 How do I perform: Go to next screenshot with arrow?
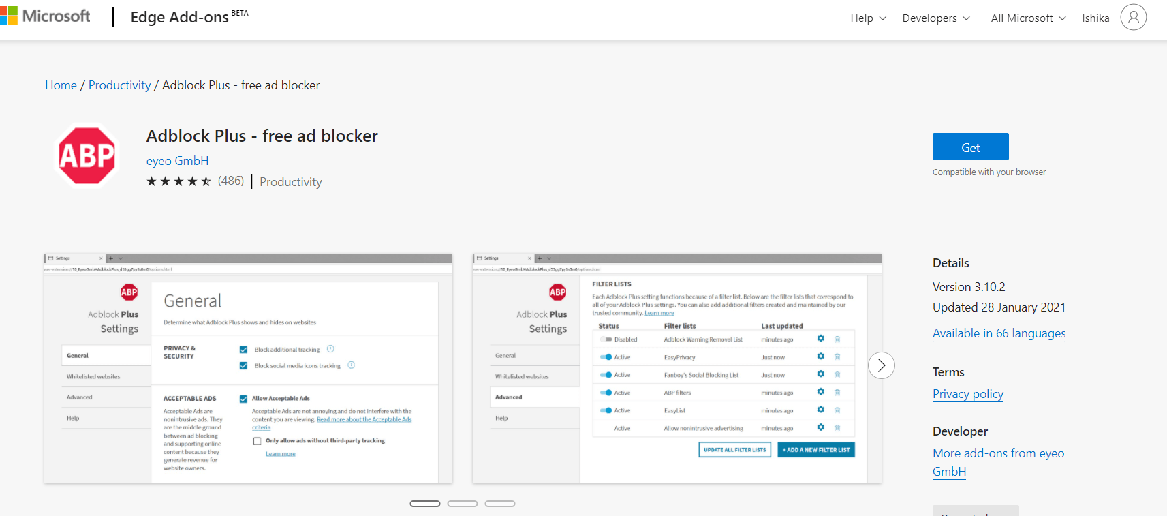(882, 366)
